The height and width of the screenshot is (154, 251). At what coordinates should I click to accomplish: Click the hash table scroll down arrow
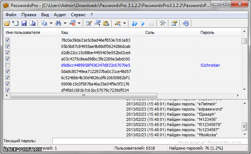click(244, 90)
